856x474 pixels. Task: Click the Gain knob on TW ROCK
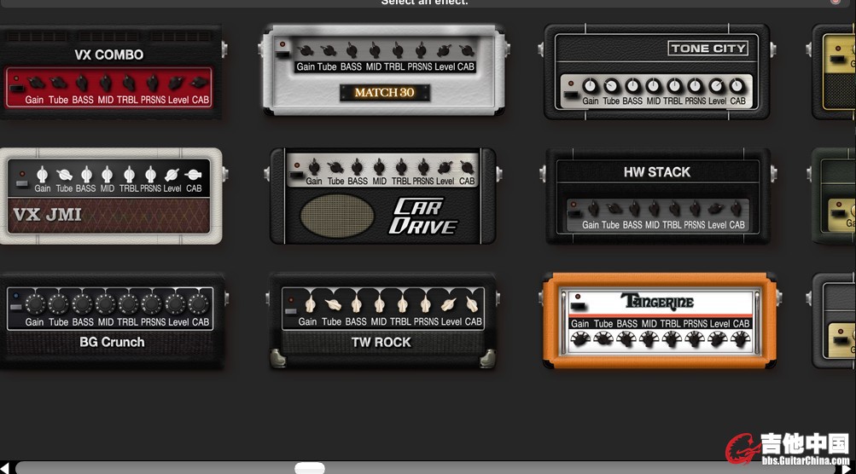[x=310, y=303]
